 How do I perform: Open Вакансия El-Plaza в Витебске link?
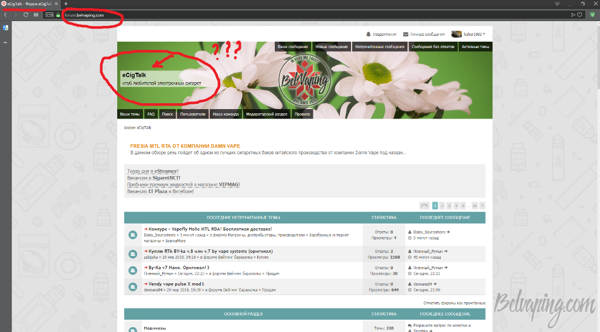coord(161,191)
